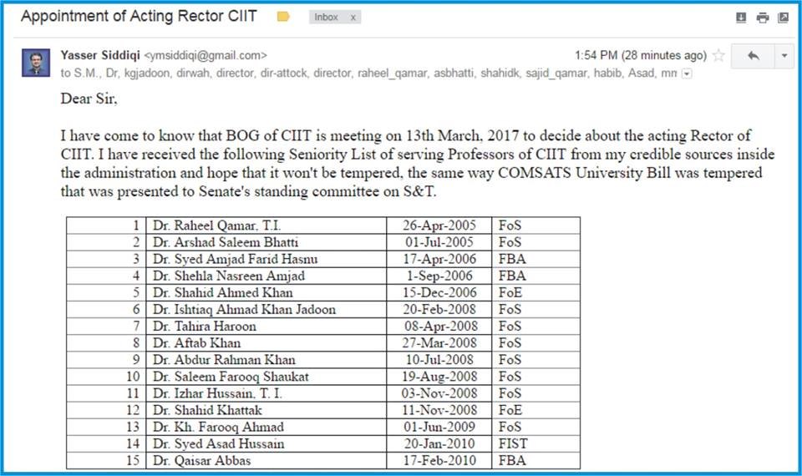
Task: Click date cell 1-Sep-2006
Action: (439, 276)
